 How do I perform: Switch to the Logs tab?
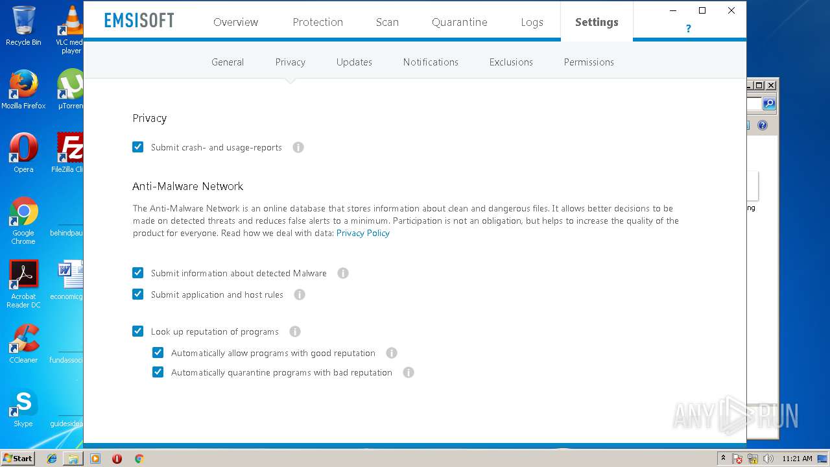point(532,22)
